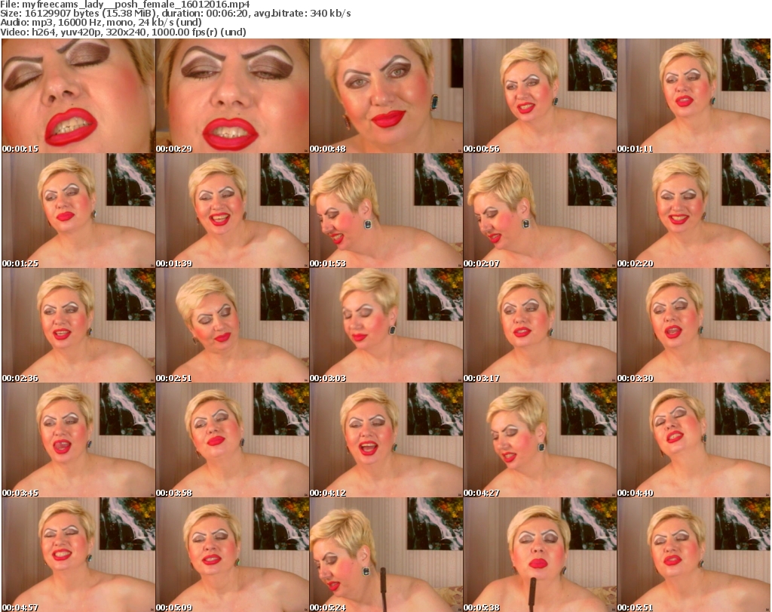Open the frame stamped 00:02:20
The image size is (772, 612).
(694, 211)
